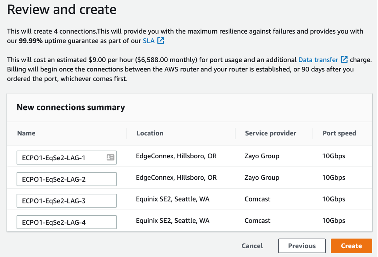Click the contact card icon in LAG-1 field
The width and height of the screenshot is (378, 257).
point(110,157)
